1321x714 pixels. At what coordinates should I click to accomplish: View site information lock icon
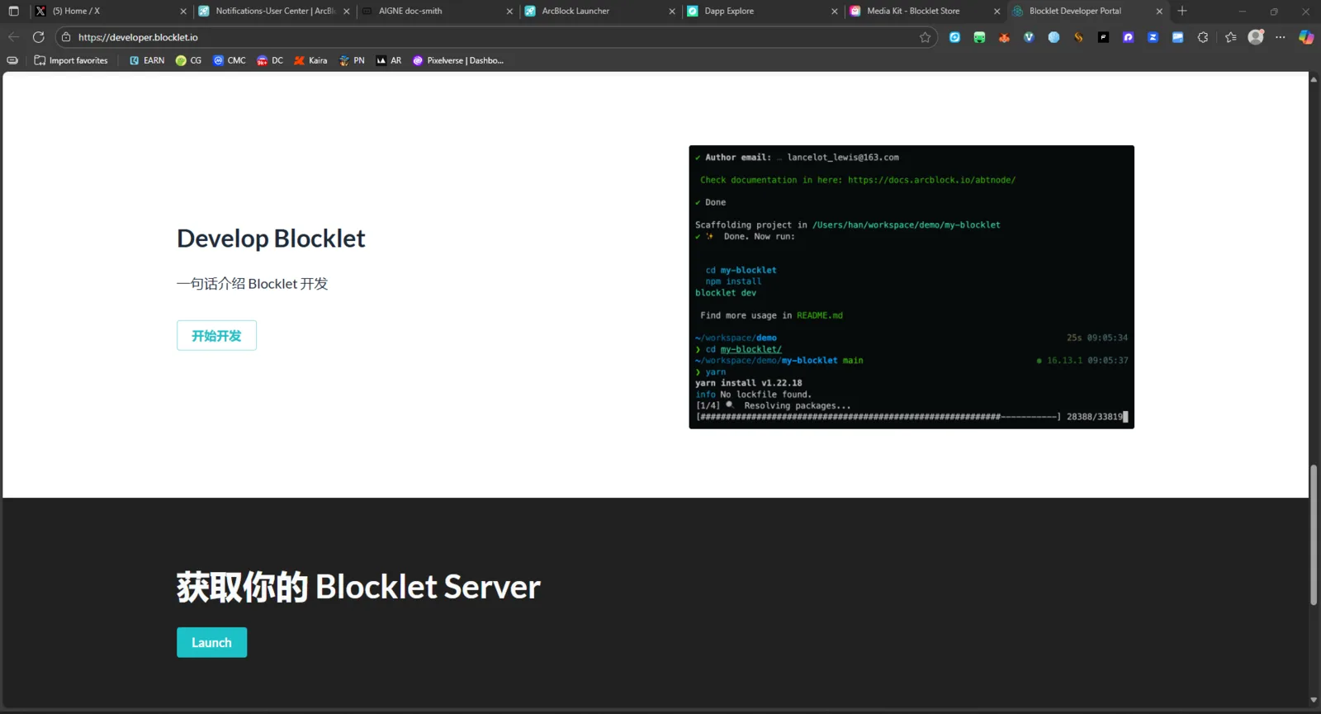(x=66, y=37)
